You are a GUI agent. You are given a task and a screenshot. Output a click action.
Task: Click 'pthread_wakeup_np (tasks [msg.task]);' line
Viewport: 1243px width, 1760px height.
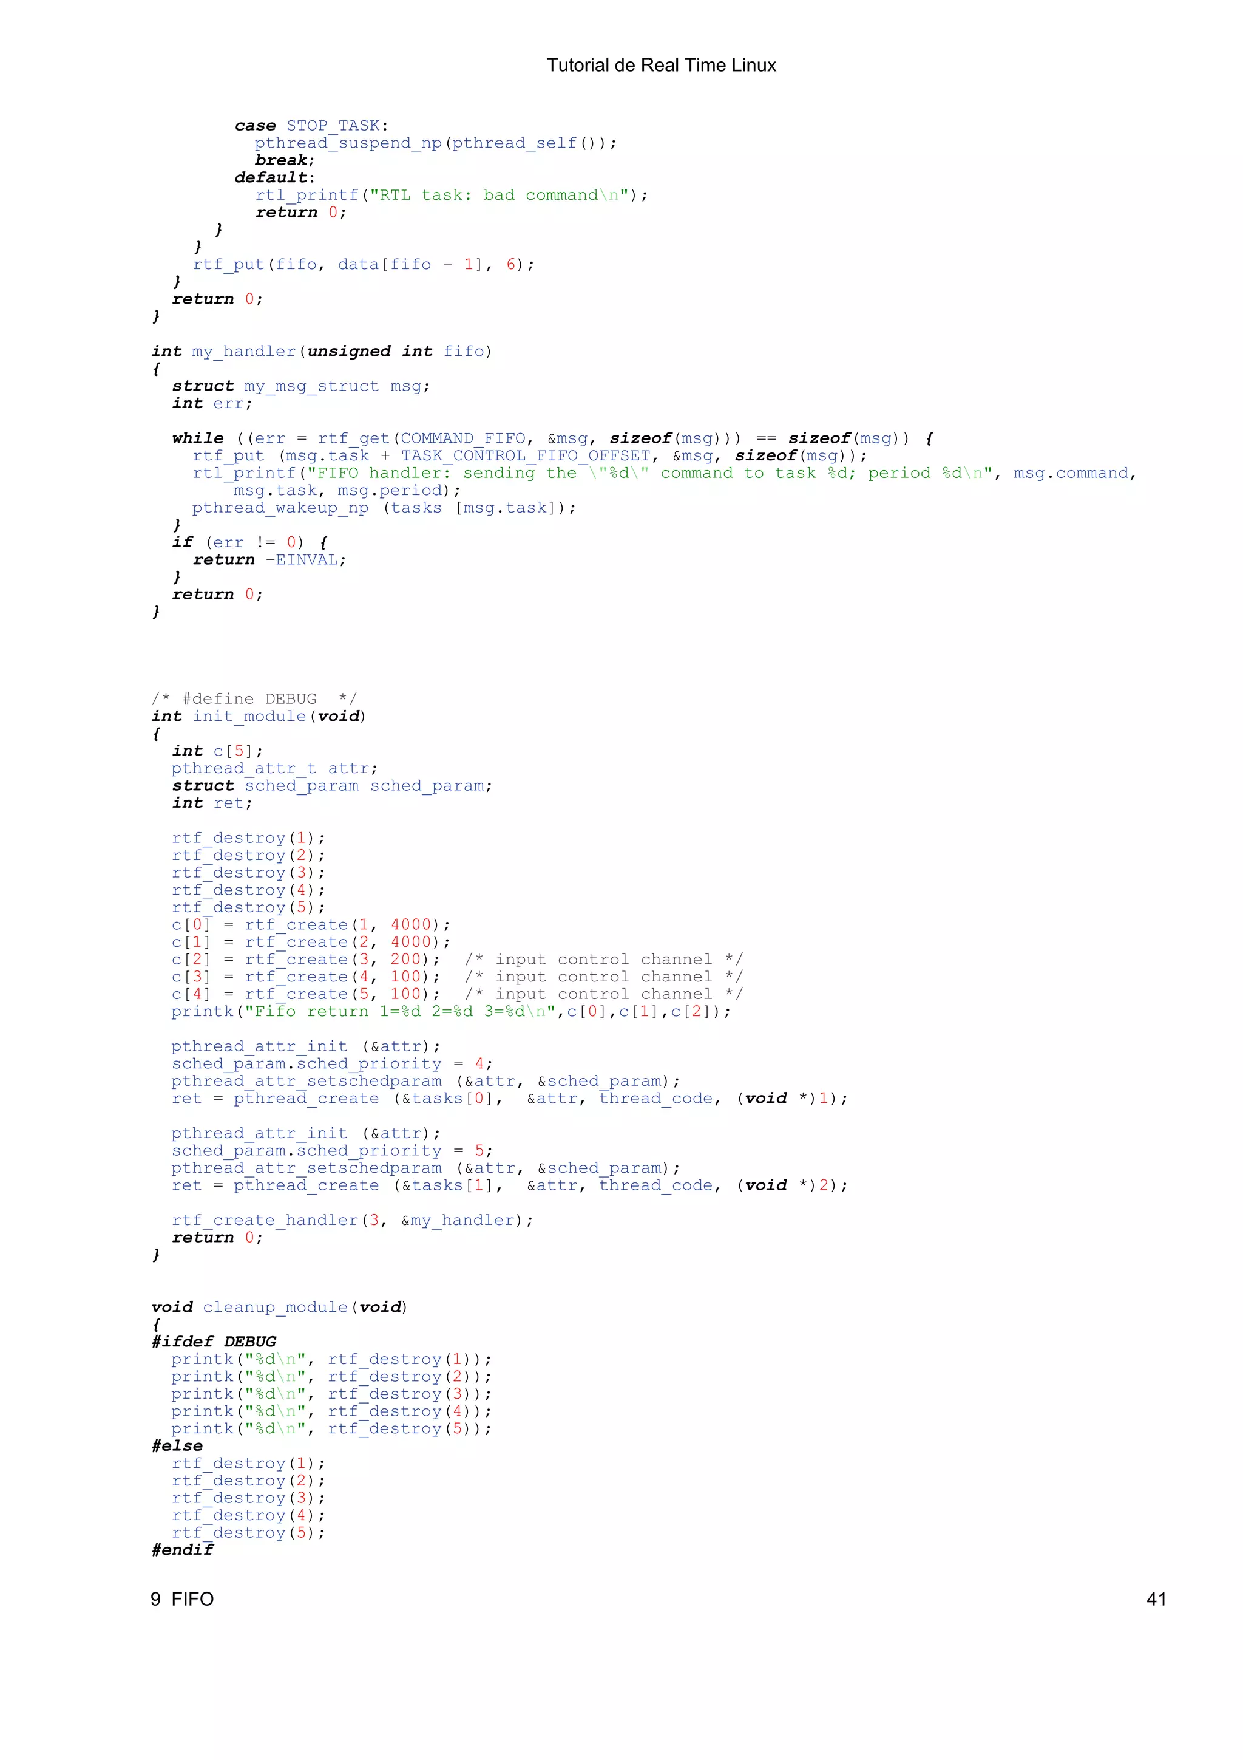[384, 508]
